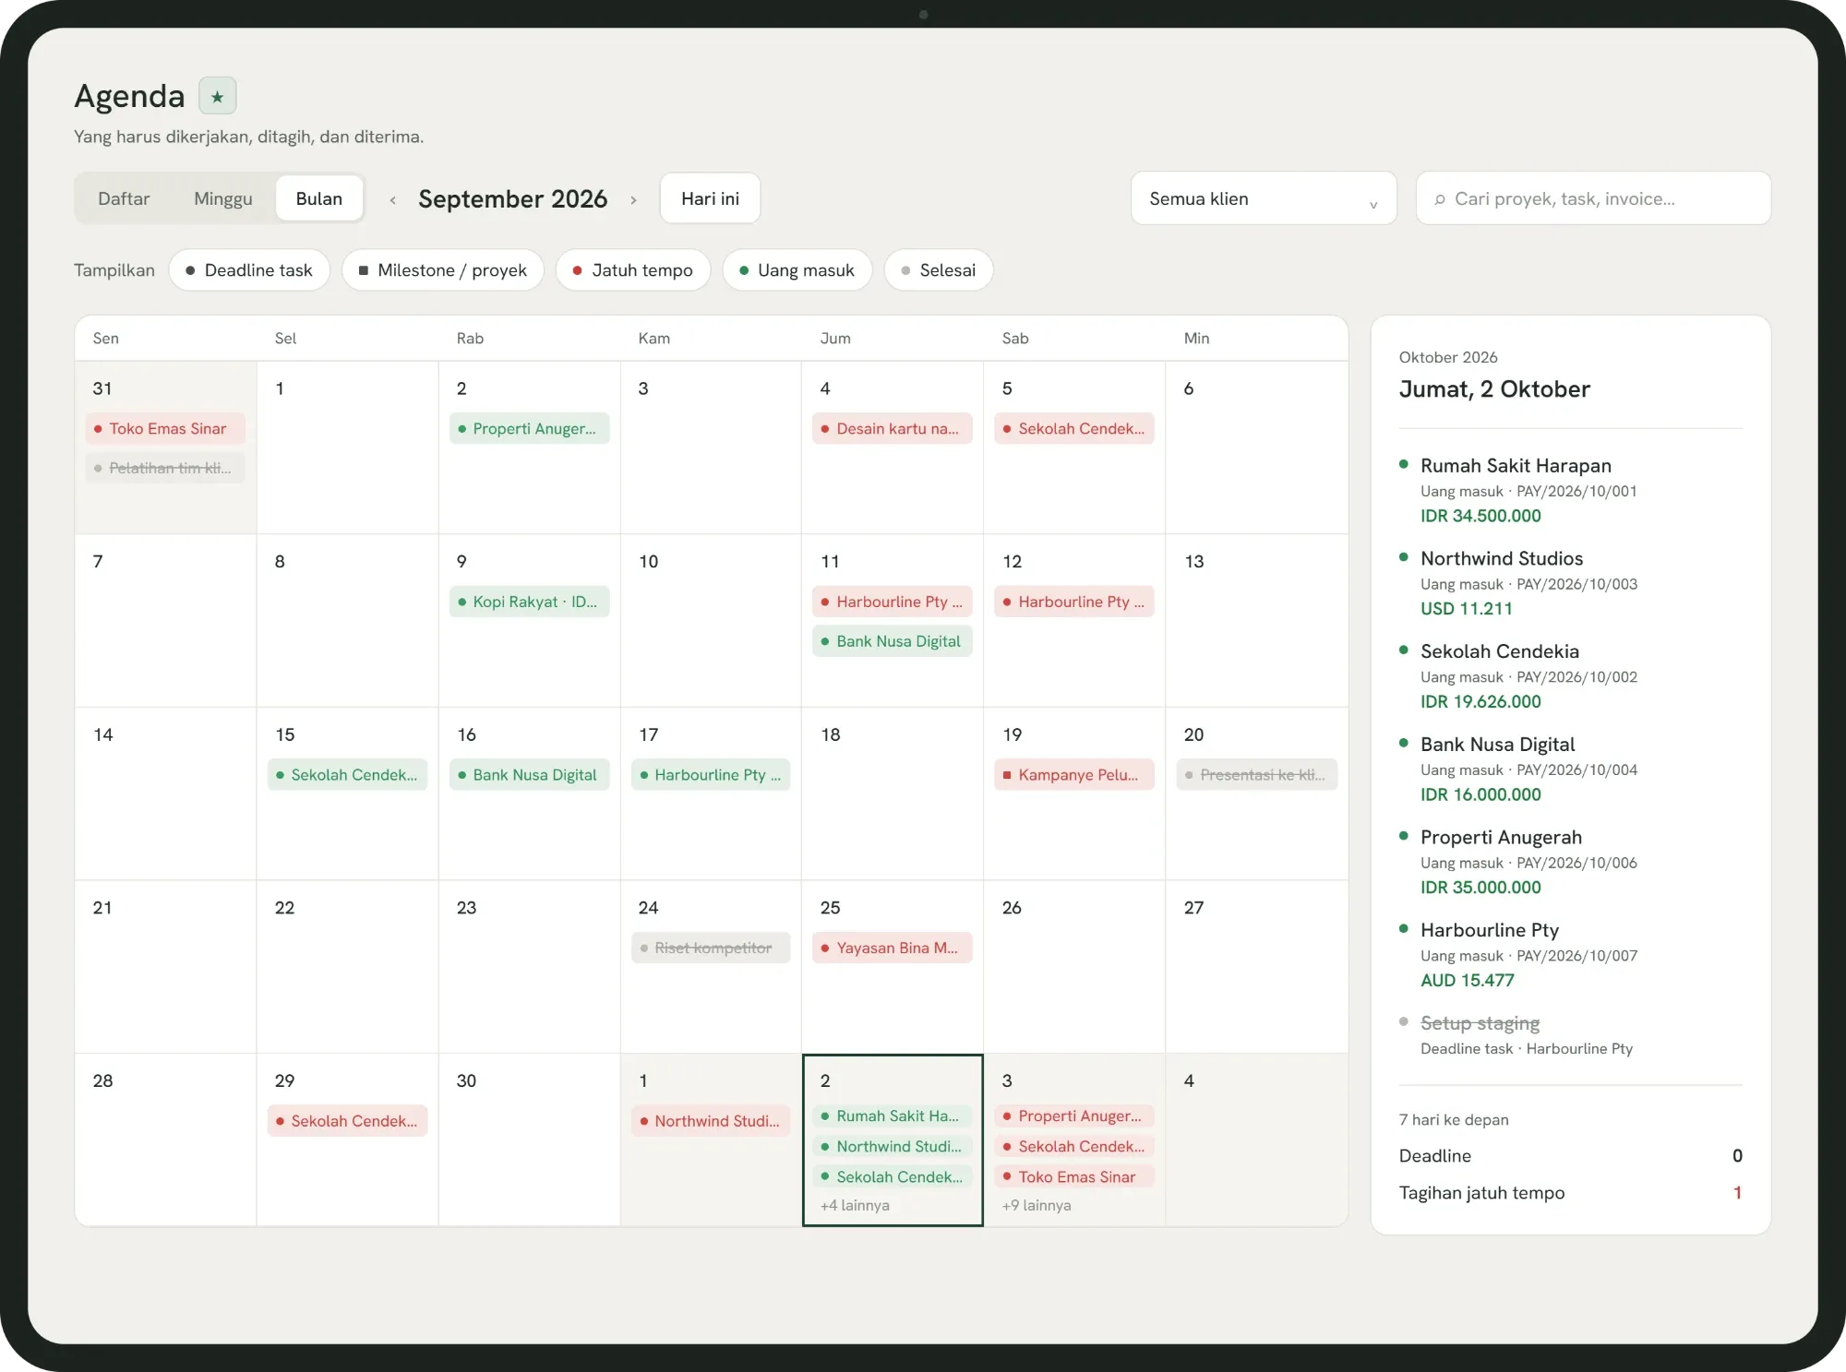Viewport: 1846px width, 1372px height.
Task: Open Properti Anugerah event on September 2
Action: pos(529,428)
